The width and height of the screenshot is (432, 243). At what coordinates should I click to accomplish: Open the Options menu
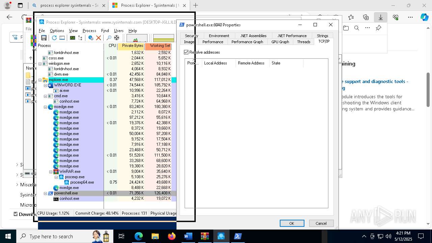point(57,31)
